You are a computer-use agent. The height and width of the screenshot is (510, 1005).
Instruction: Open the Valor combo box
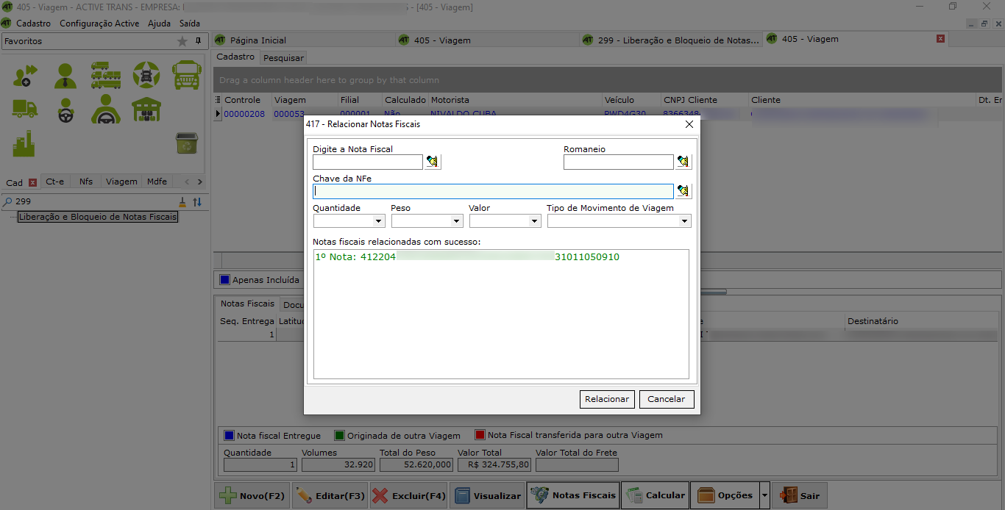(535, 221)
